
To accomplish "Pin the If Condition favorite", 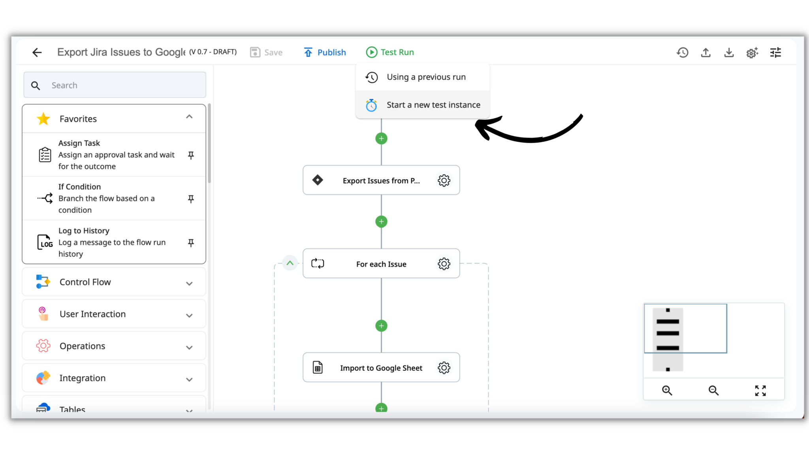I will point(191,199).
